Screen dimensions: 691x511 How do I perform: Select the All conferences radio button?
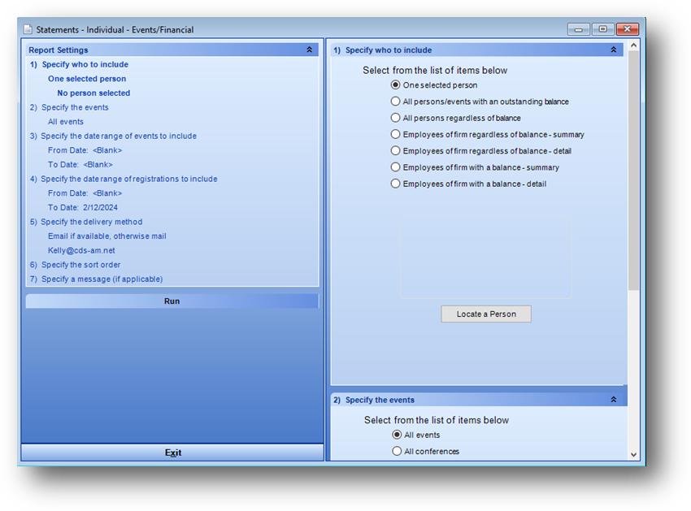tap(397, 451)
